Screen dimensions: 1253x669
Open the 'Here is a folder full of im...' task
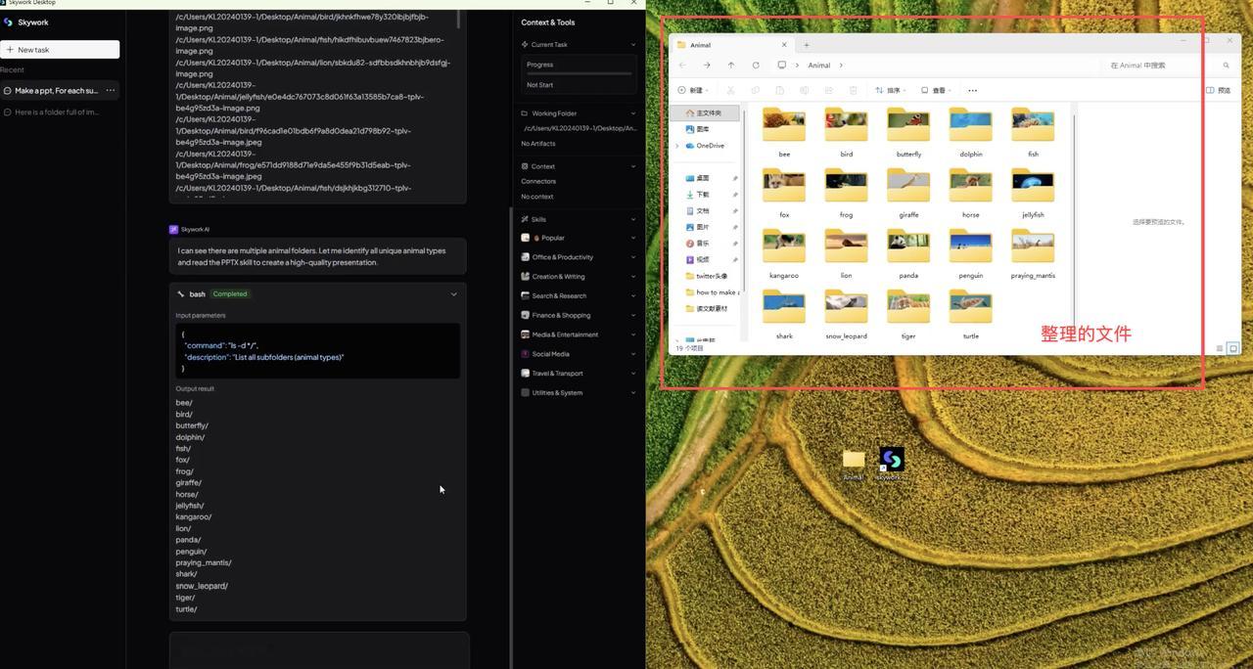pos(57,111)
